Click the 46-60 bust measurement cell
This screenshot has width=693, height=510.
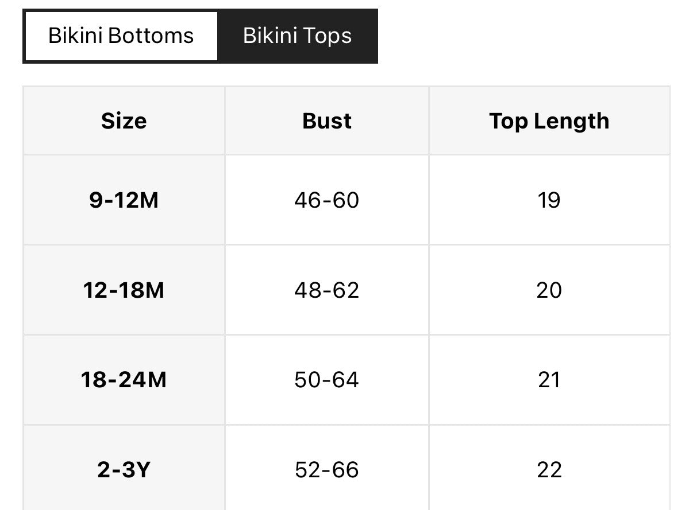tap(326, 200)
